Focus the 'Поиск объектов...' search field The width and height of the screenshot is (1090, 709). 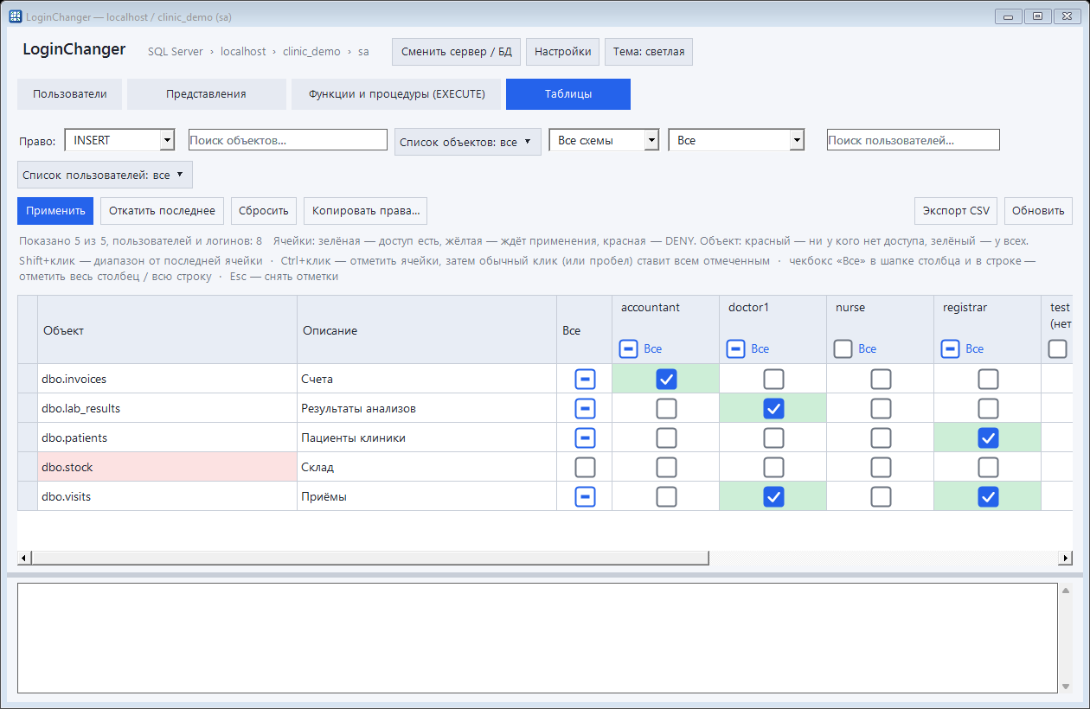[x=288, y=140]
